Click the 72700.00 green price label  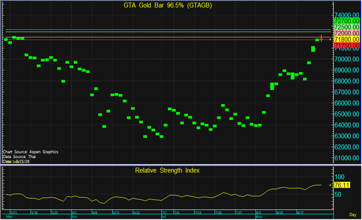(347, 21)
